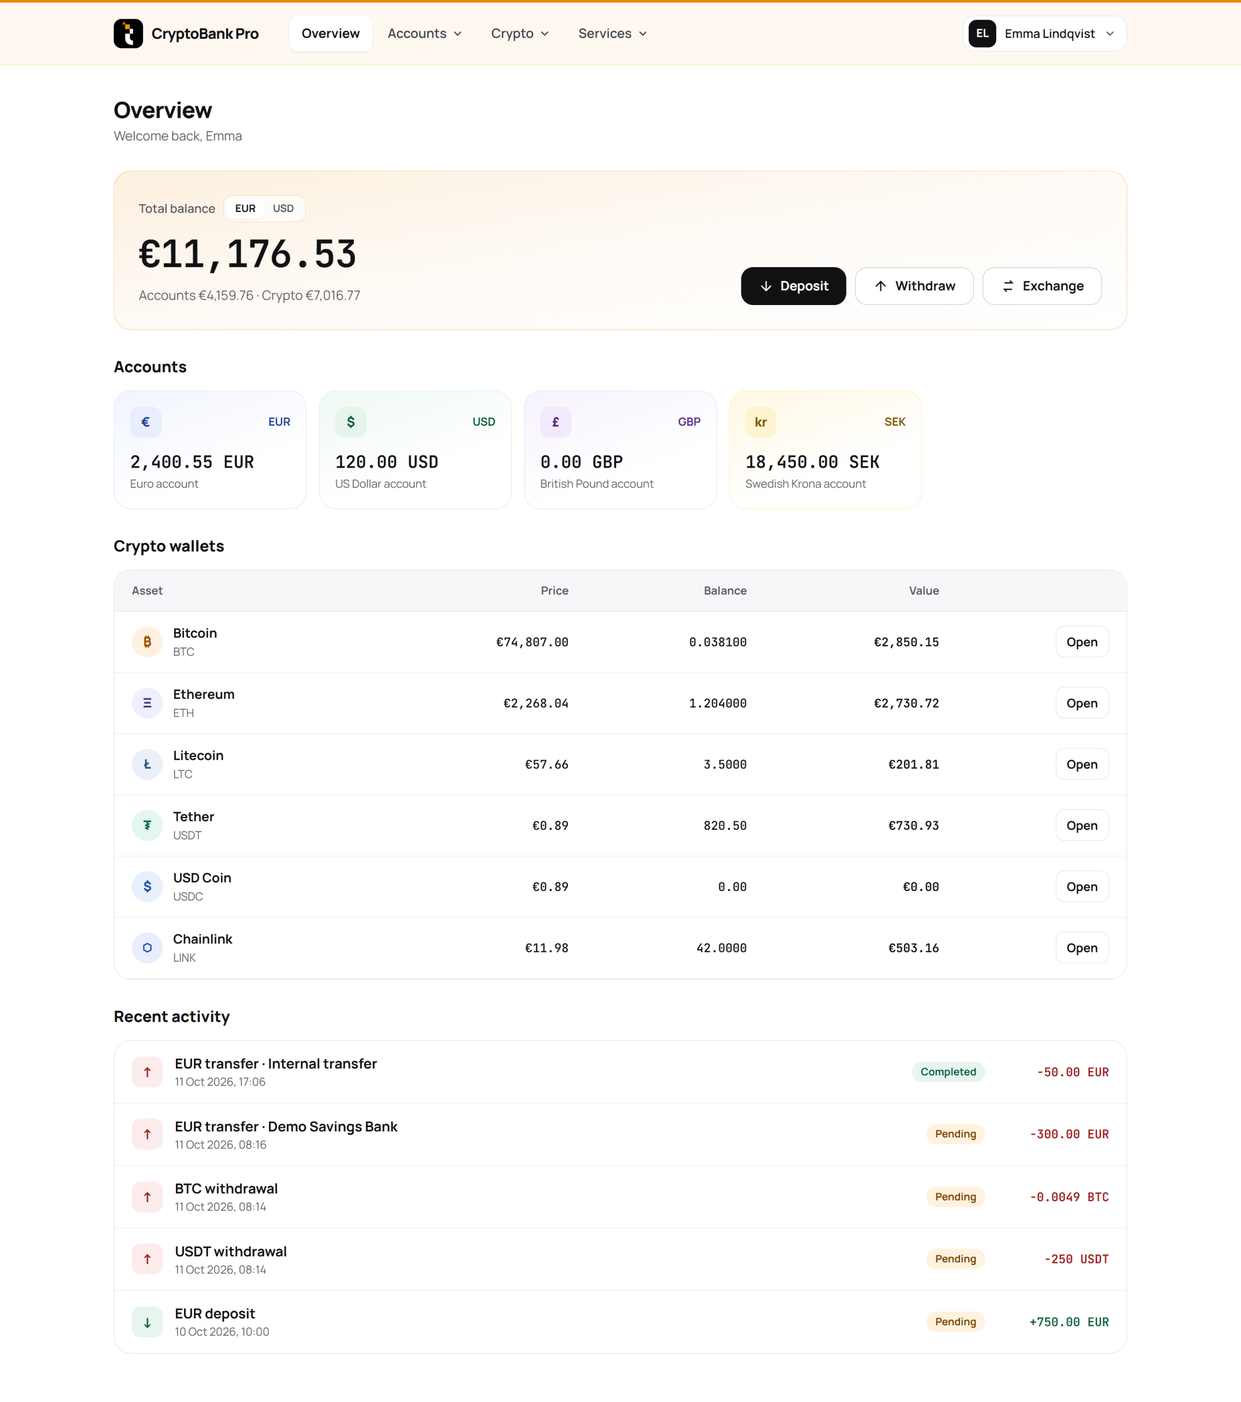1241x1402 pixels.
Task: Click the Asset column header
Action: click(x=147, y=590)
